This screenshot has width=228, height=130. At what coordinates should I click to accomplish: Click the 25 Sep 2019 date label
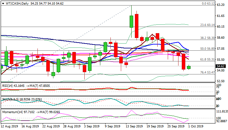click(176, 126)
